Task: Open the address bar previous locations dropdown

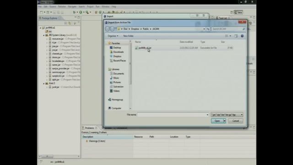Action: 204,29
